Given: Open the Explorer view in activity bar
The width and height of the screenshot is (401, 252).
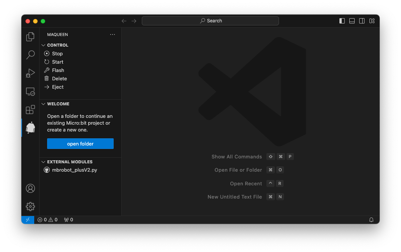Looking at the screenshot, I should (30, 37).
